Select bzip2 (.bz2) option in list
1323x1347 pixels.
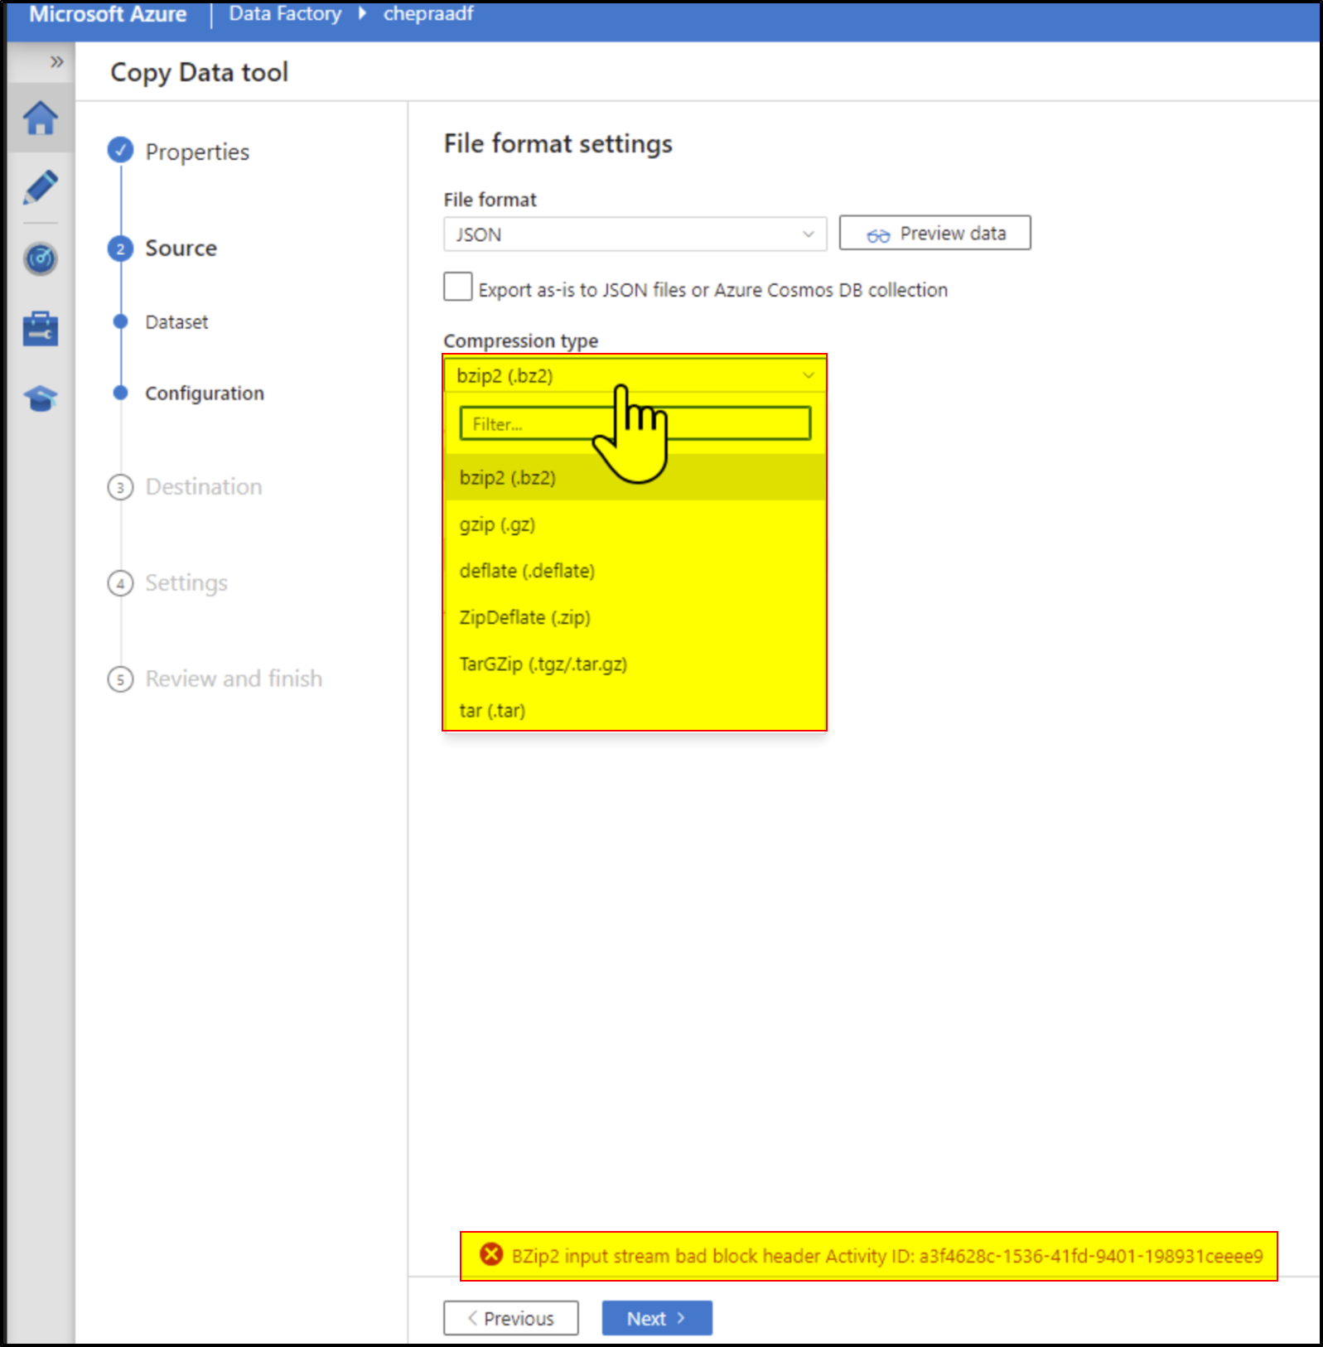(635, 478)
